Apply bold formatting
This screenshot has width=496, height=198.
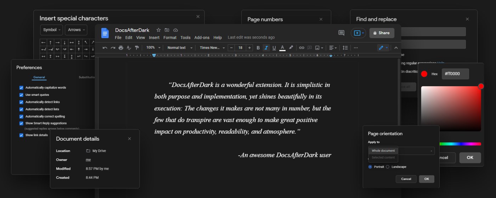point(258,48)
